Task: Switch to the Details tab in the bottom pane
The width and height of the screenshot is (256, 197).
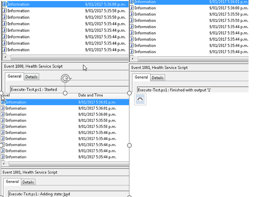Action: click(x=28, y=182)
